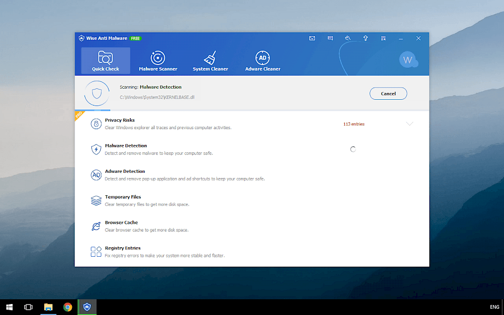This screenshot has height=315, width=504.
Task: Select the Privacy Risks row title
Action: coord(120,120)
